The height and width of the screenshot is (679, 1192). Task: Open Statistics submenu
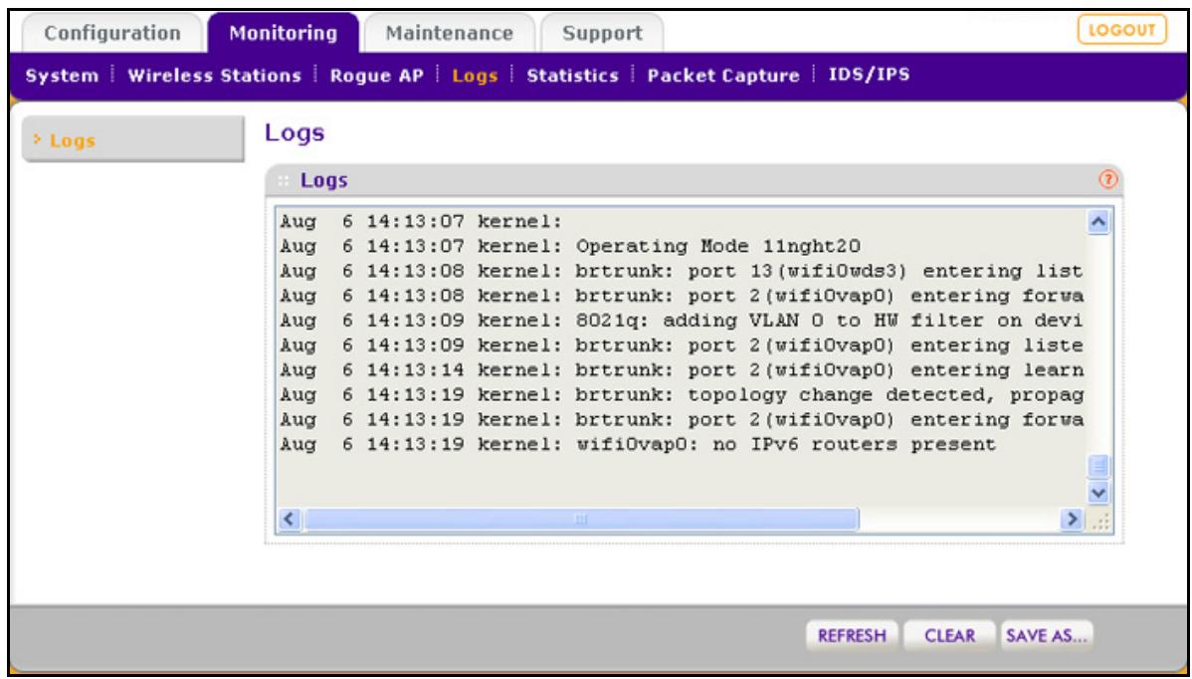572,76
